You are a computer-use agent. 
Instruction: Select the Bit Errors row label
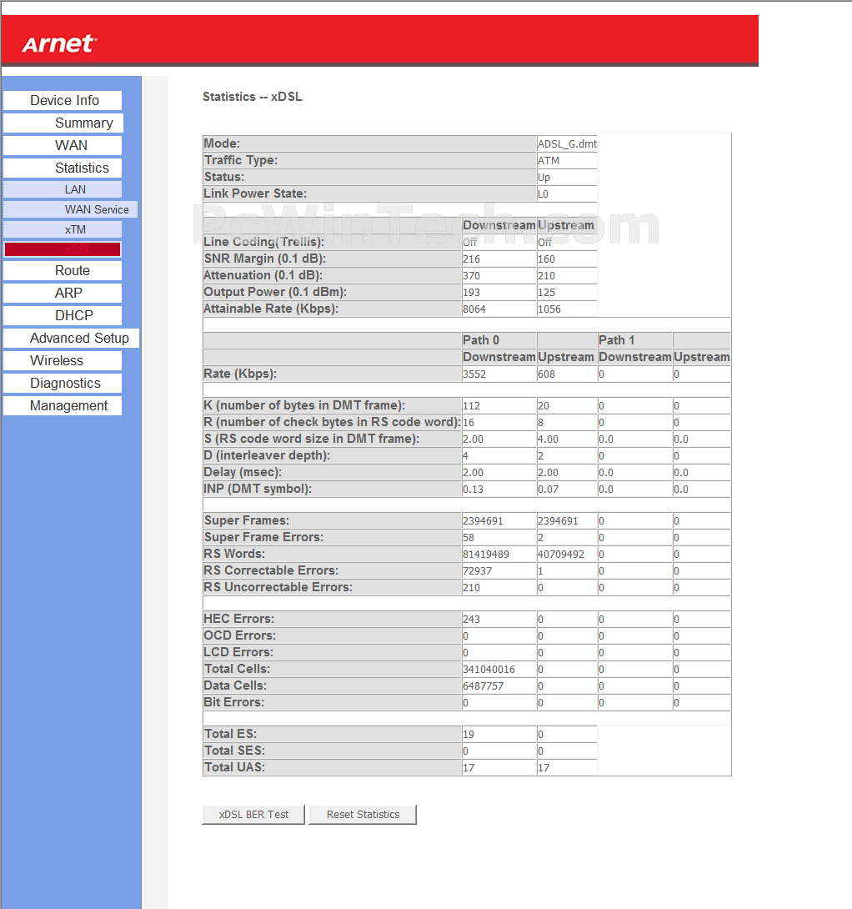[x=233, y=703]
